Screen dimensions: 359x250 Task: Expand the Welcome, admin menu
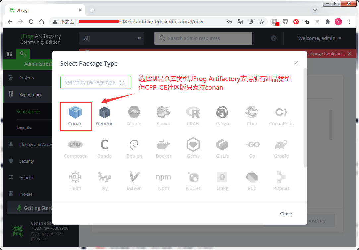(x=319, y=38)
